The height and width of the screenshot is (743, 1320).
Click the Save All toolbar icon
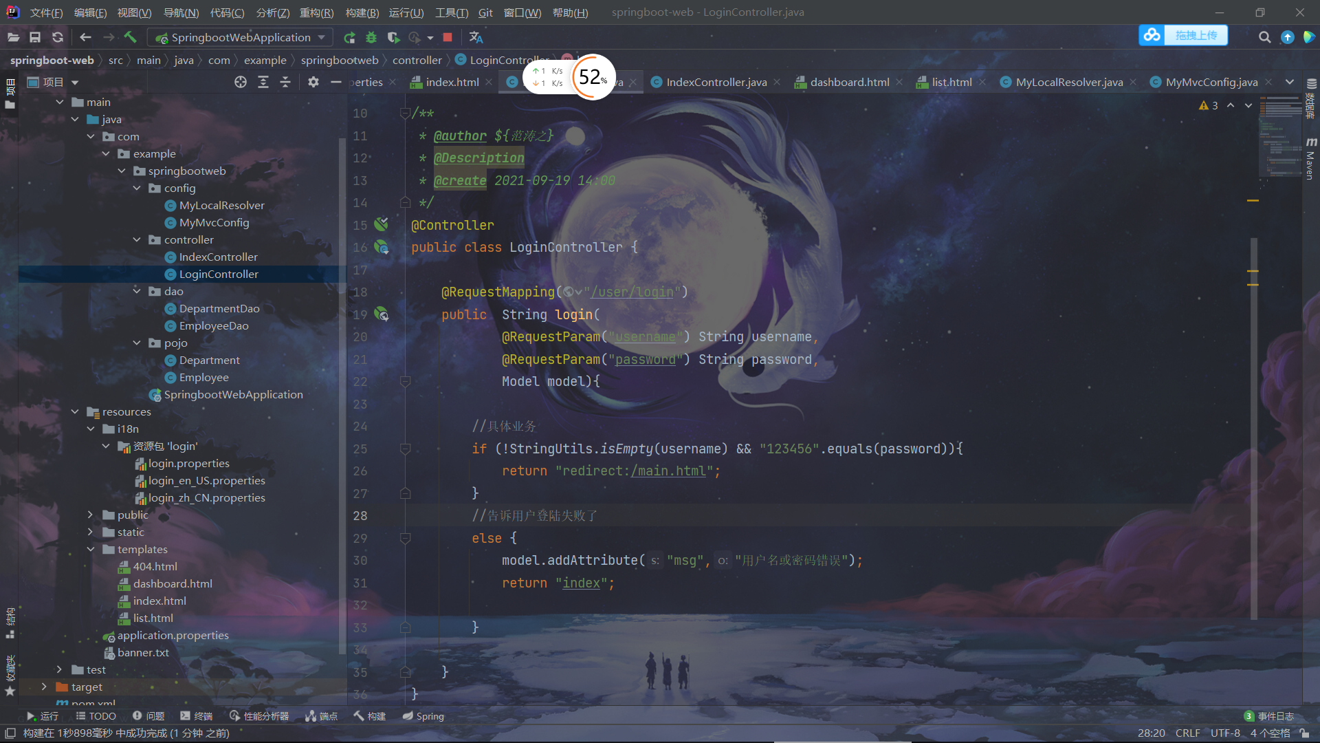tap(35, 37)
